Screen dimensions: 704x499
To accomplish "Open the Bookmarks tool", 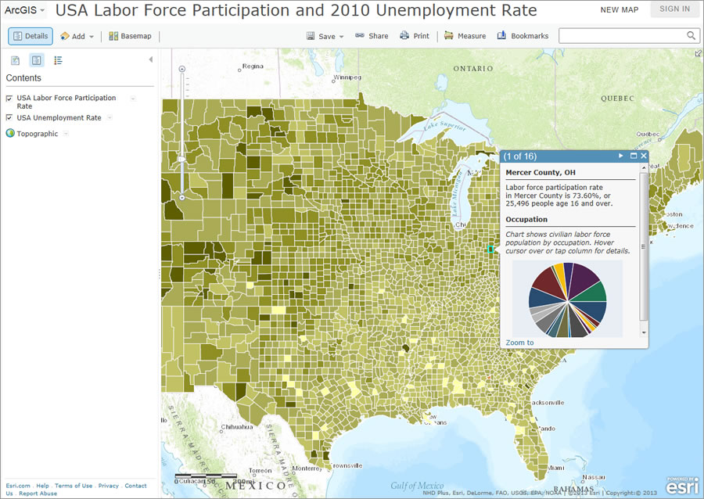I will pos(523,35).
